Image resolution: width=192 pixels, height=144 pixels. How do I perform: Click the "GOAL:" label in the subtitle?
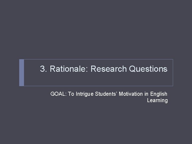58,94
